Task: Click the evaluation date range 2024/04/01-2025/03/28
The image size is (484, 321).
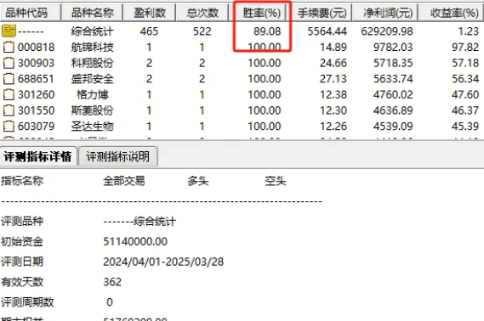Action: pyautogui.click(x=163, y=262)
